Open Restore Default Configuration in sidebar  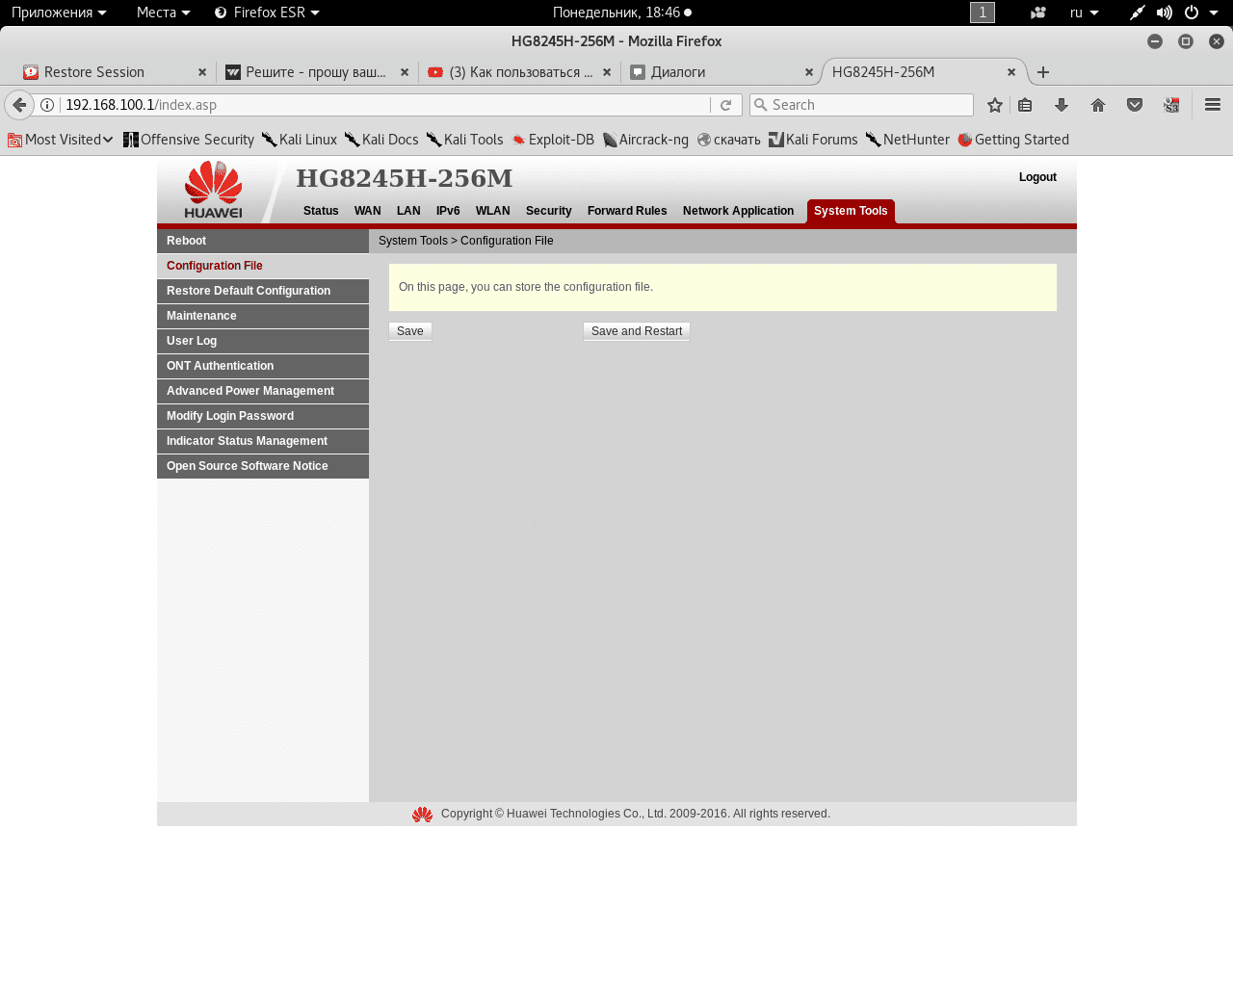point(263,291)
